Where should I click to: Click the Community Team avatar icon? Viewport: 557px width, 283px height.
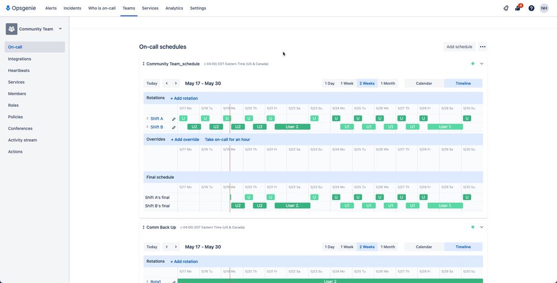tap(11, 29)
